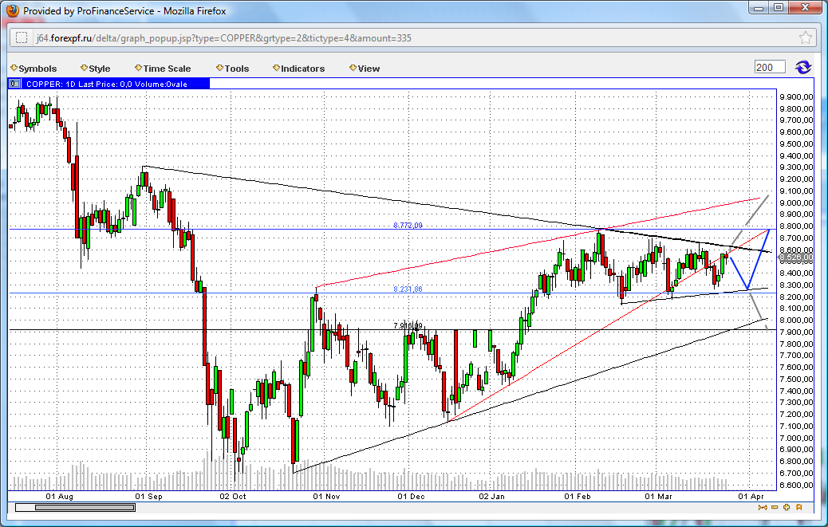Click the page identity icon in URL bar
The width and height of the screenshot is (828, 527).
(x=21, y=37)
